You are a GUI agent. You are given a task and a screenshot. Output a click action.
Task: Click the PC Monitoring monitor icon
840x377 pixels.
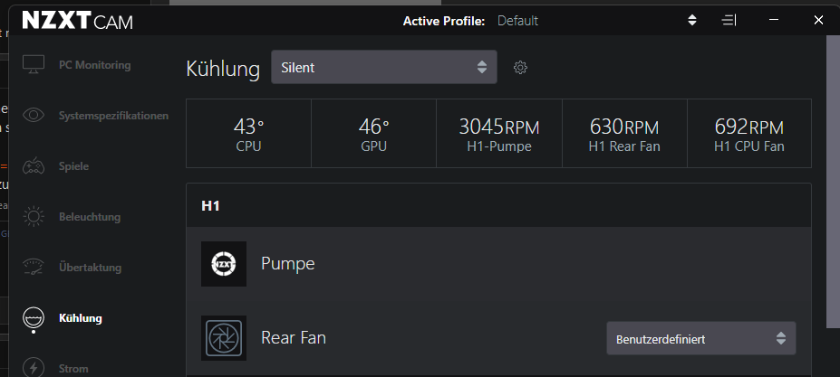click(34, 65)
